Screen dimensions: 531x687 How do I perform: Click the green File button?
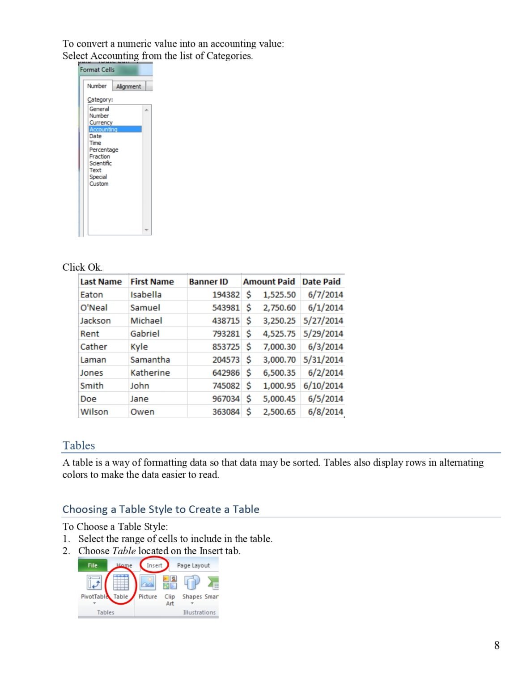pos(92,565)
